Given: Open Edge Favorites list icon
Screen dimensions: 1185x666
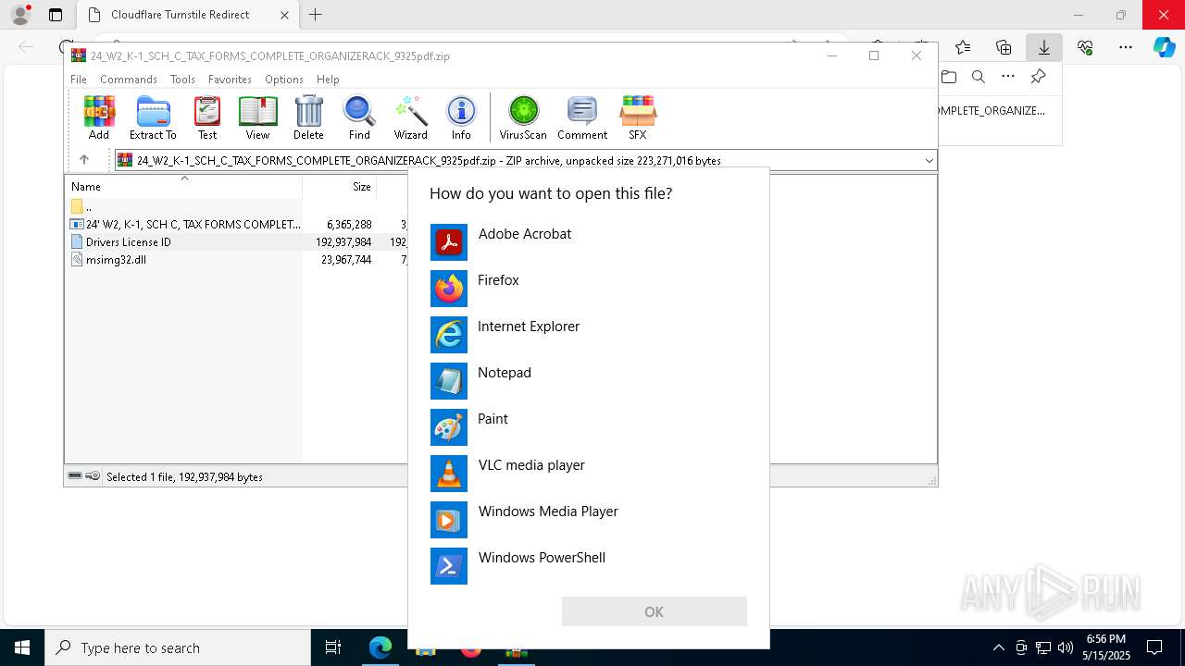Looking at the screenshot, I should pos(963,47).
